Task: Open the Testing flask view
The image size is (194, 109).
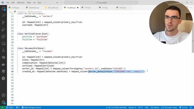Action: click(3, 51)
